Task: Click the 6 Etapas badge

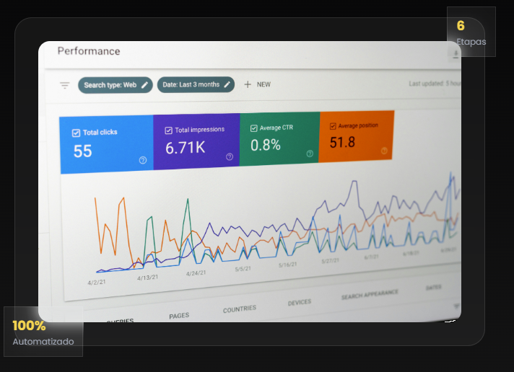Action: pyautogui.click(x=471, y=32)
